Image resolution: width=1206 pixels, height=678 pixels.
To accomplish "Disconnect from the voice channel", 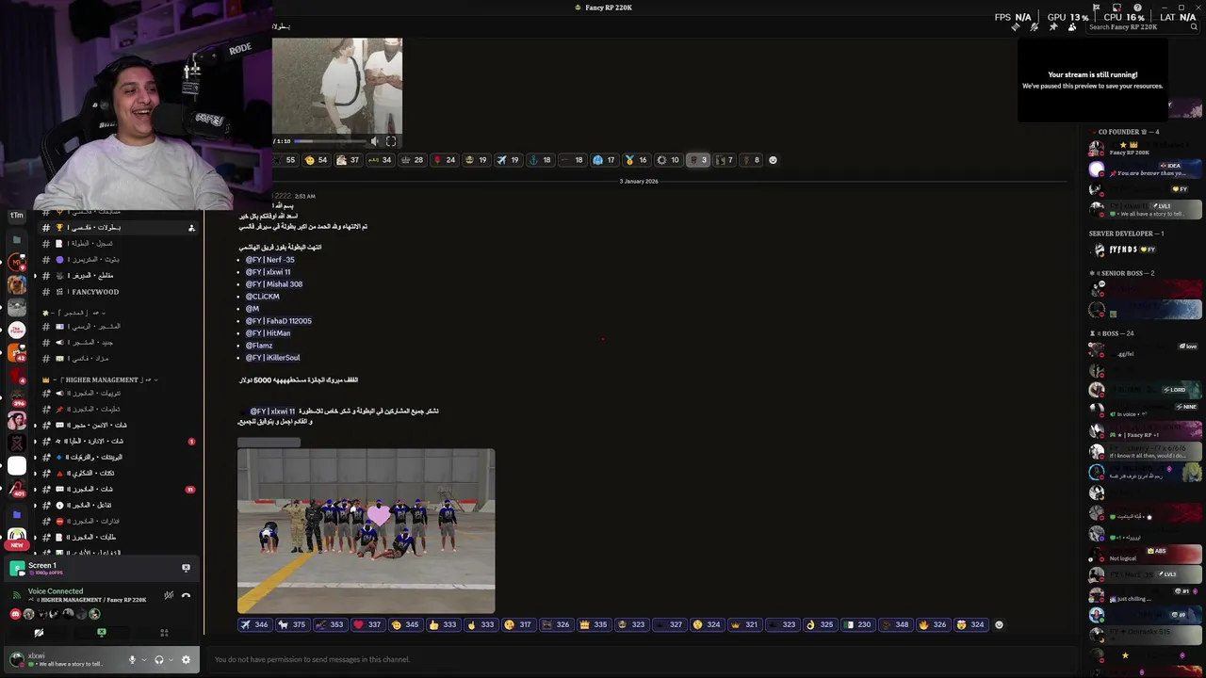I will [186, 595].
